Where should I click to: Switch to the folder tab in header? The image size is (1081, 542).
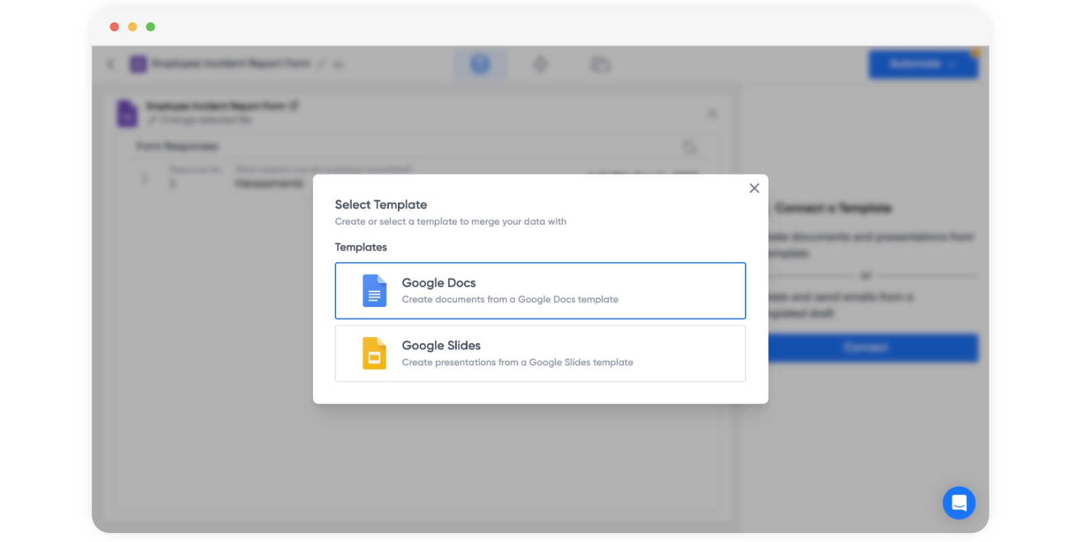600,65
